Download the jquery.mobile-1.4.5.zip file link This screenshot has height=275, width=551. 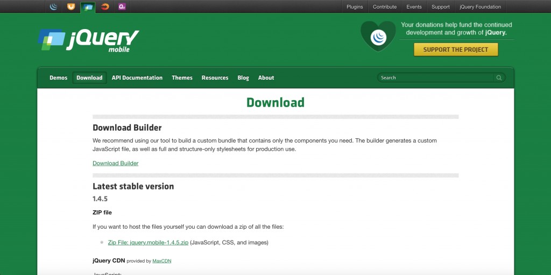point(149,242)
